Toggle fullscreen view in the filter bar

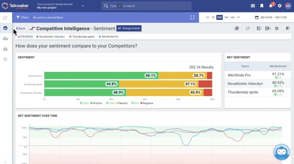click(x=192, y=17)
